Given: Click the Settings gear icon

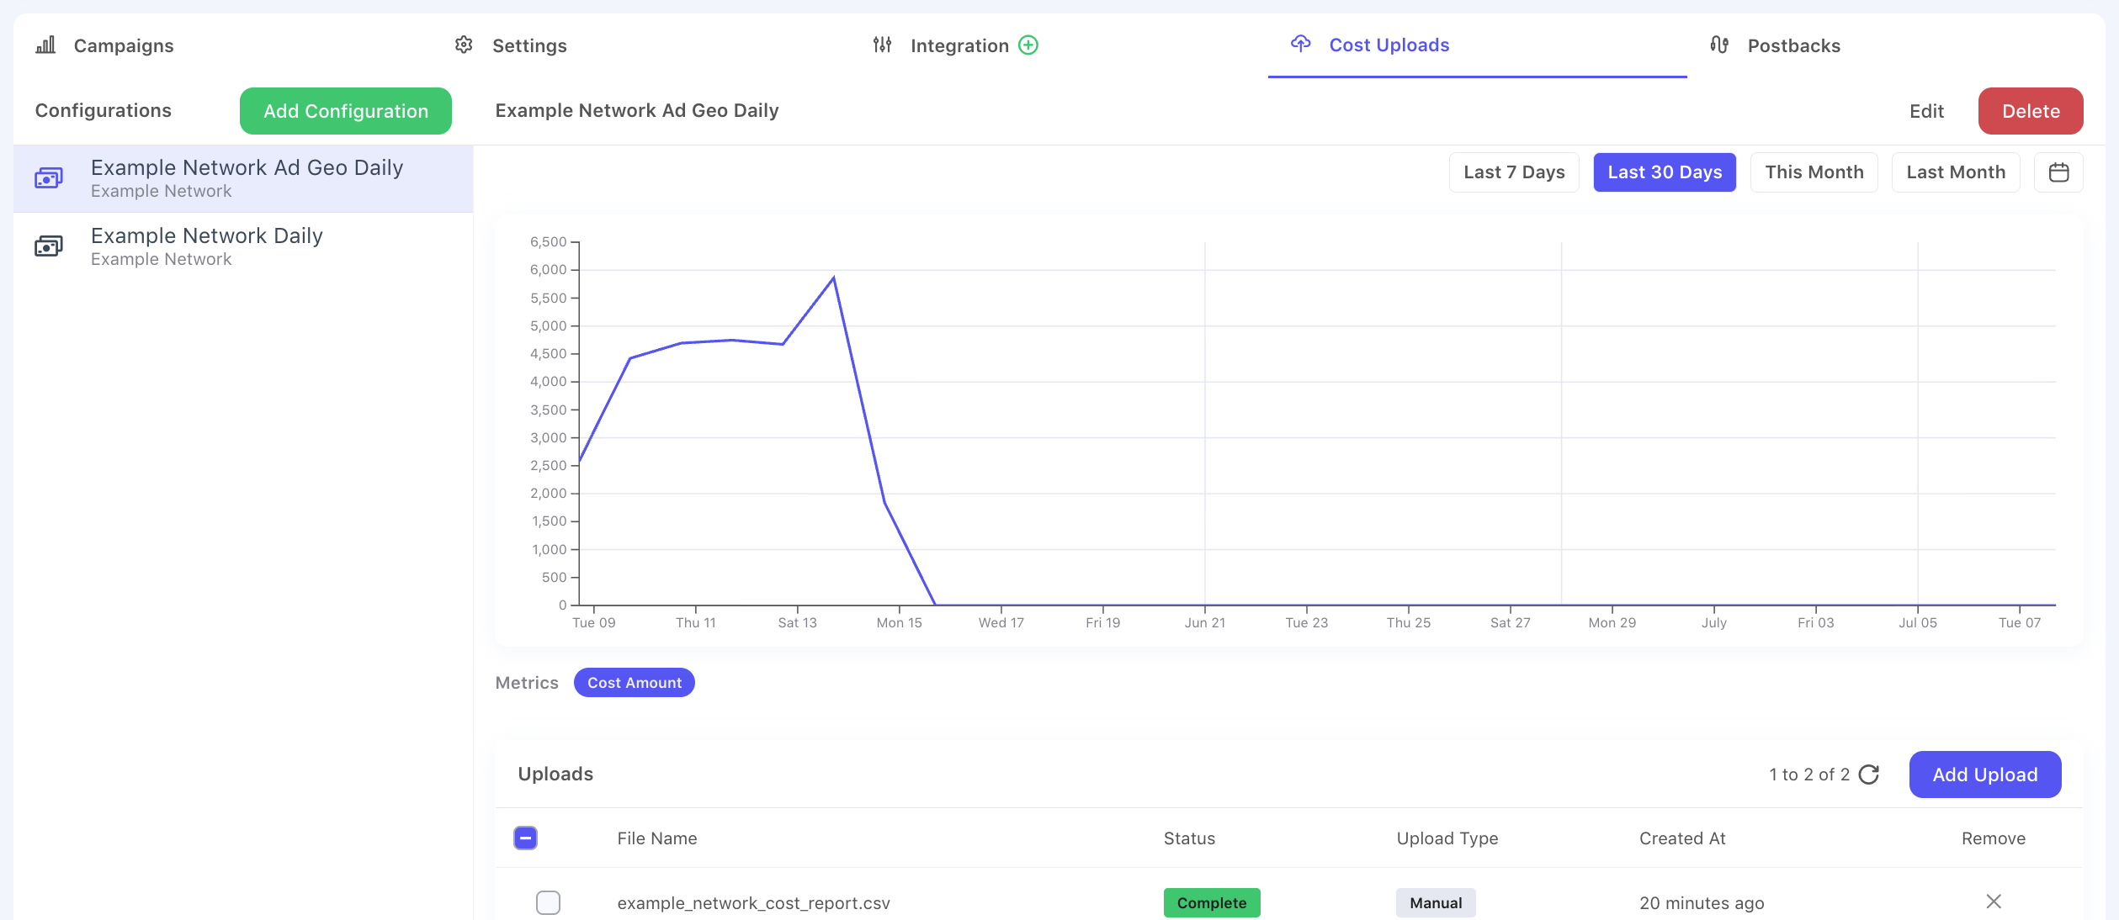Looking at the screenshot, I should coord(464,45).
